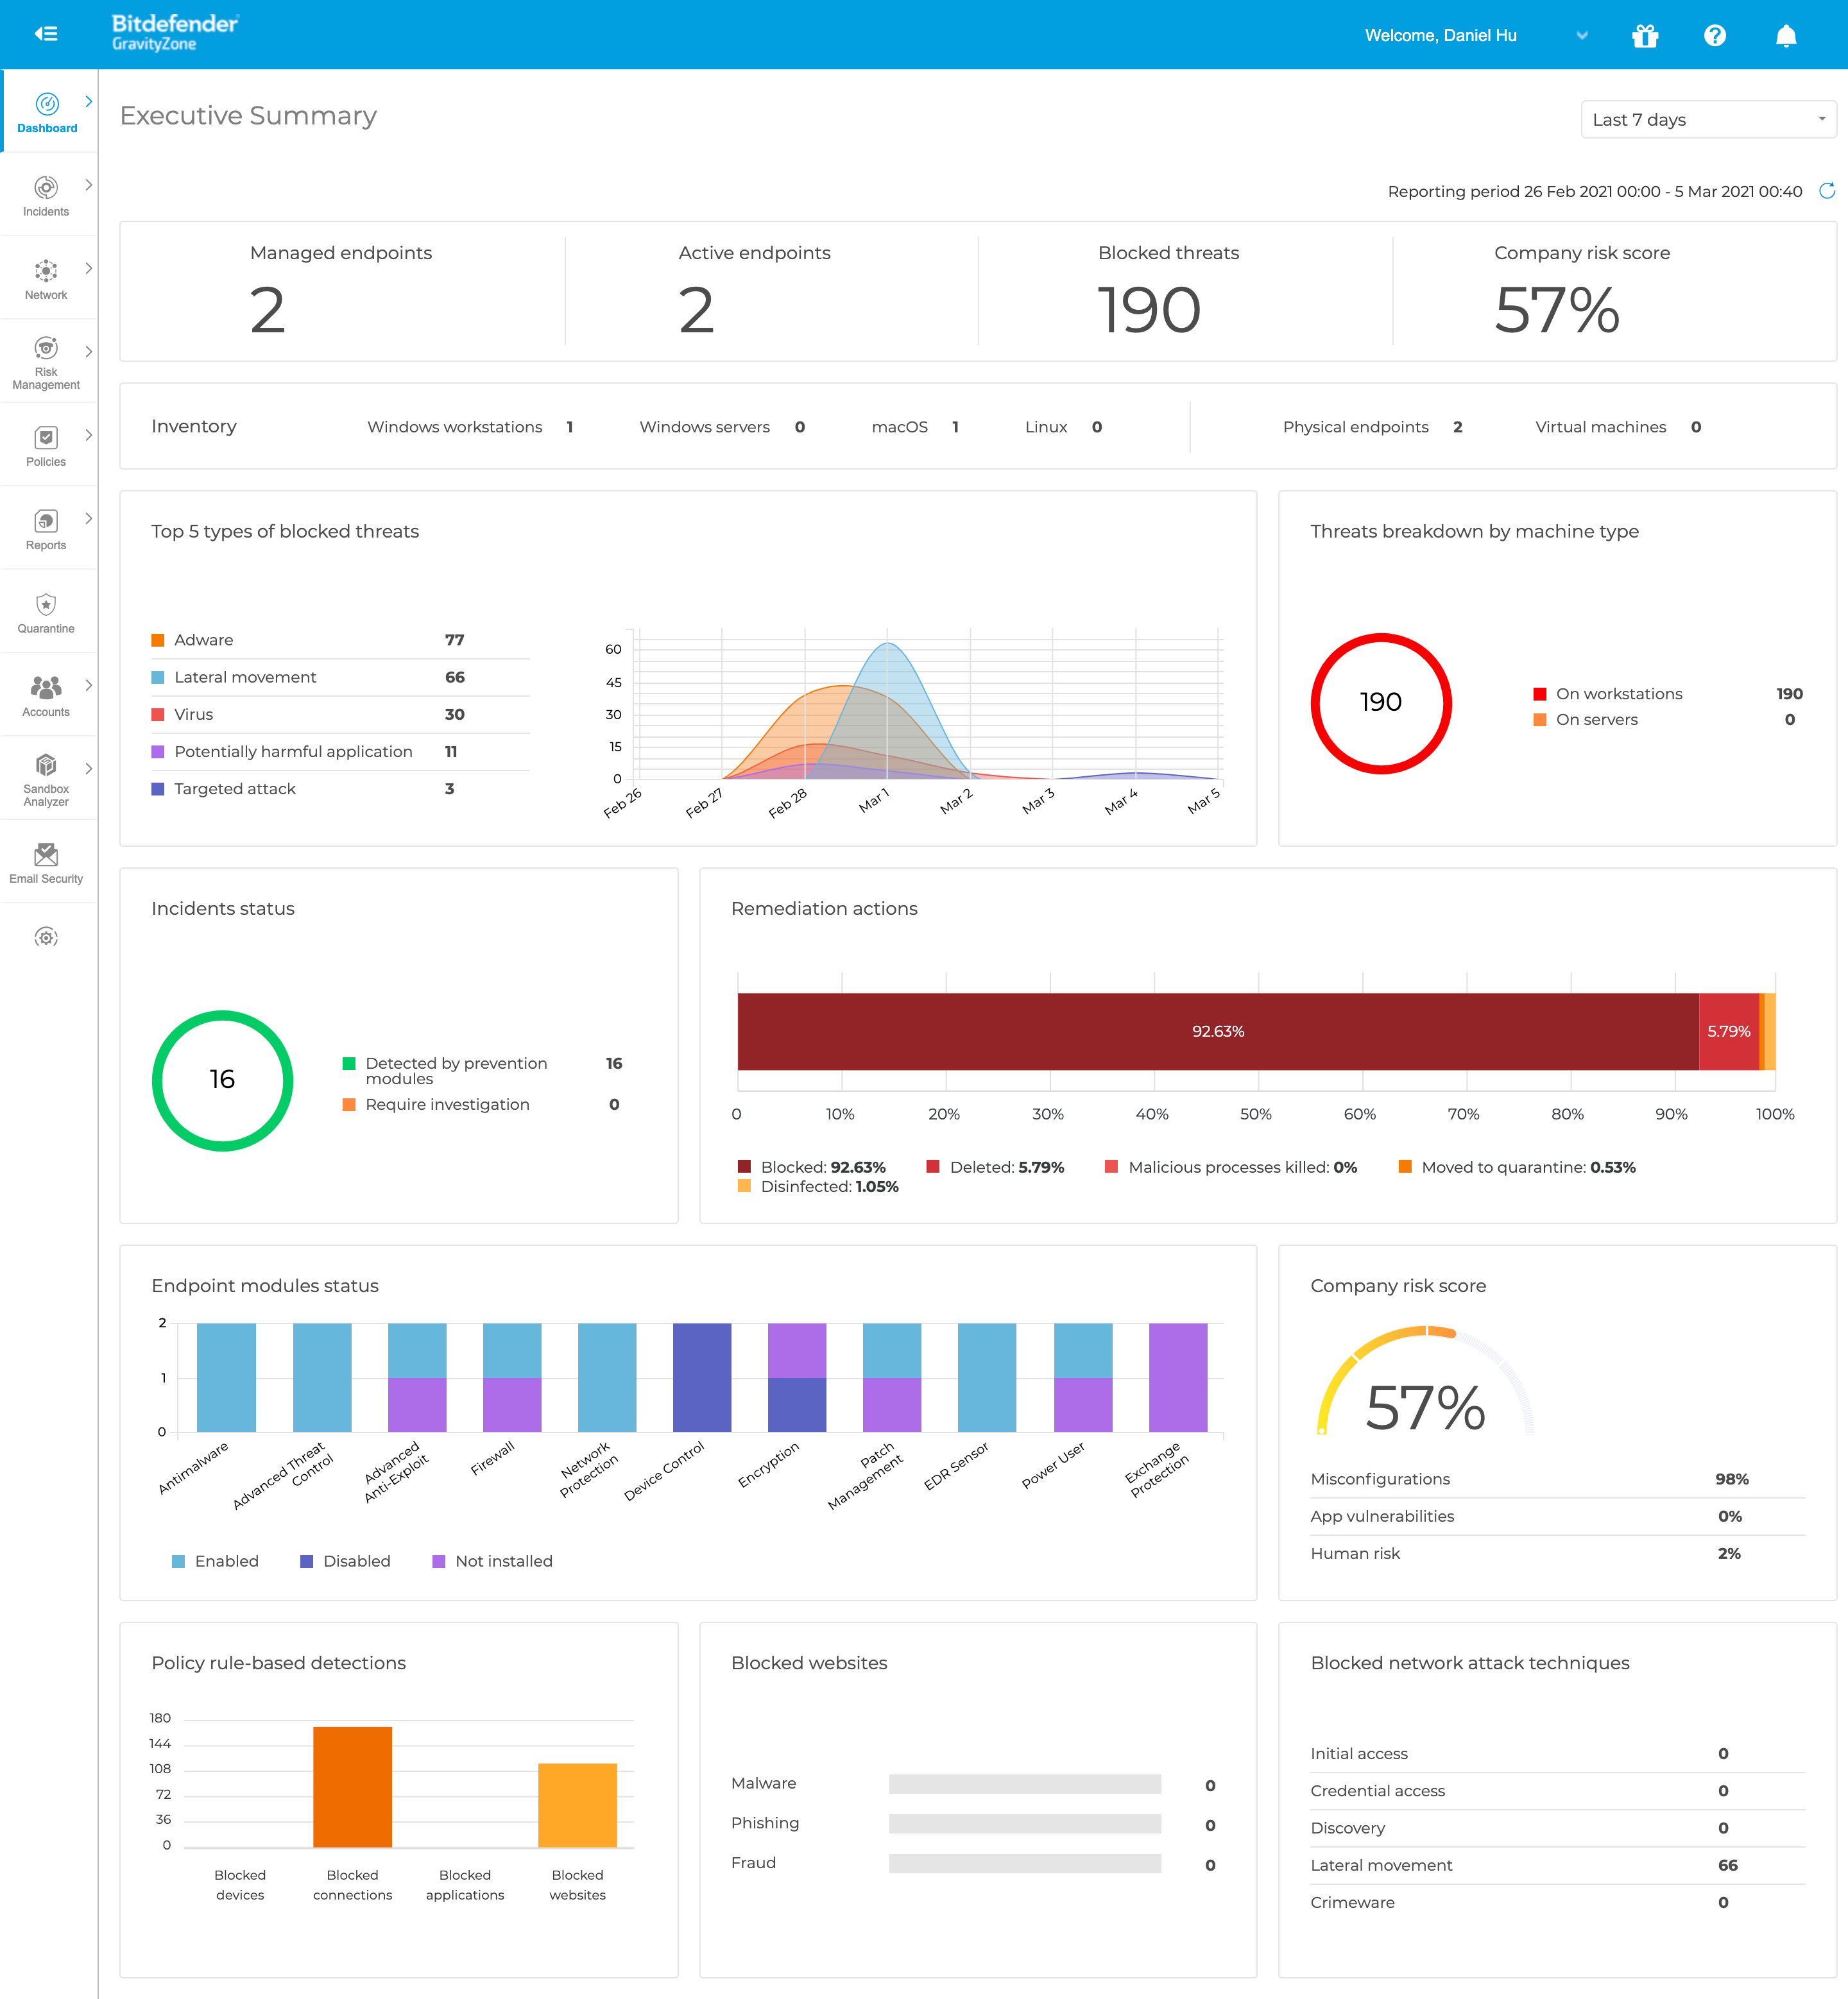Refresh the reporting period data

[x=1827, y=191]
